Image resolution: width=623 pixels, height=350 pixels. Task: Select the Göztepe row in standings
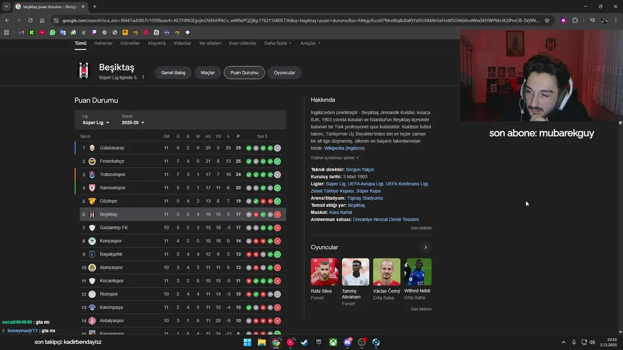point(181,201)
